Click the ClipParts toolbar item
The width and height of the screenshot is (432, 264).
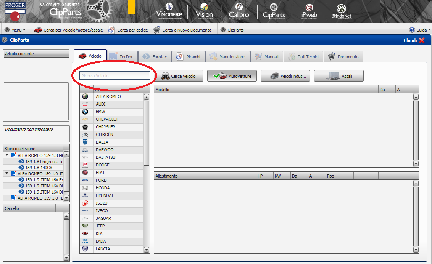232,30
